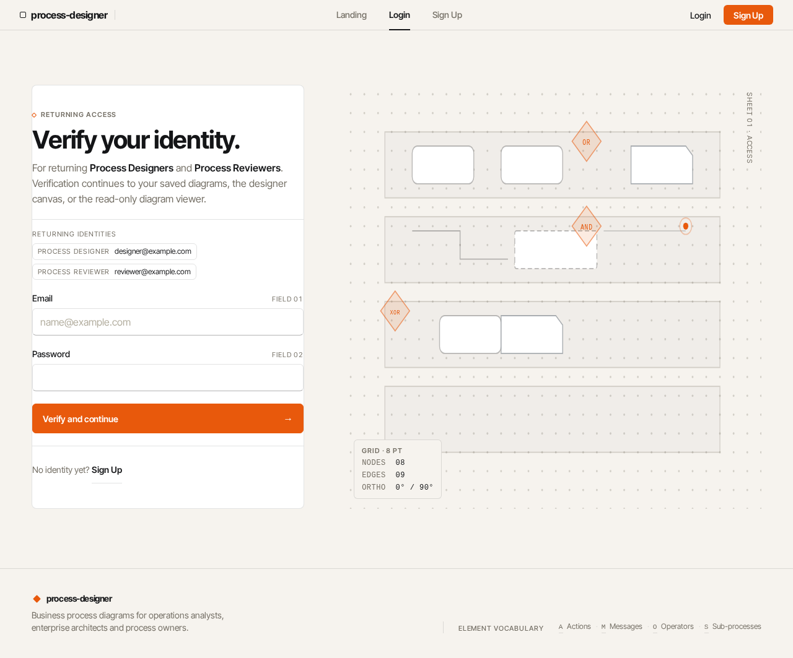
Task: Click the 'GRID · 8 PT' legend title
Action: click(382, 451)
